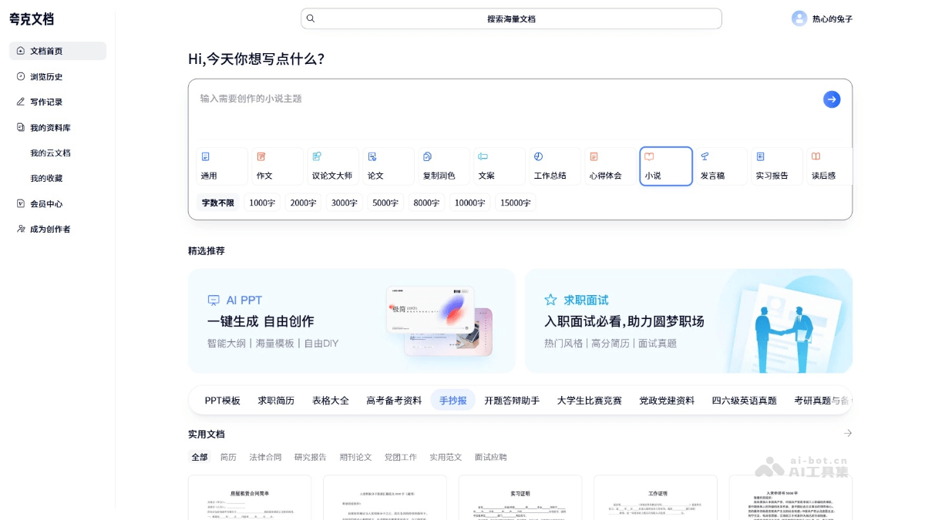Open 会员中心 in the sidebar
This screenshot has width=925, height=520.
(x=46, y=204)
